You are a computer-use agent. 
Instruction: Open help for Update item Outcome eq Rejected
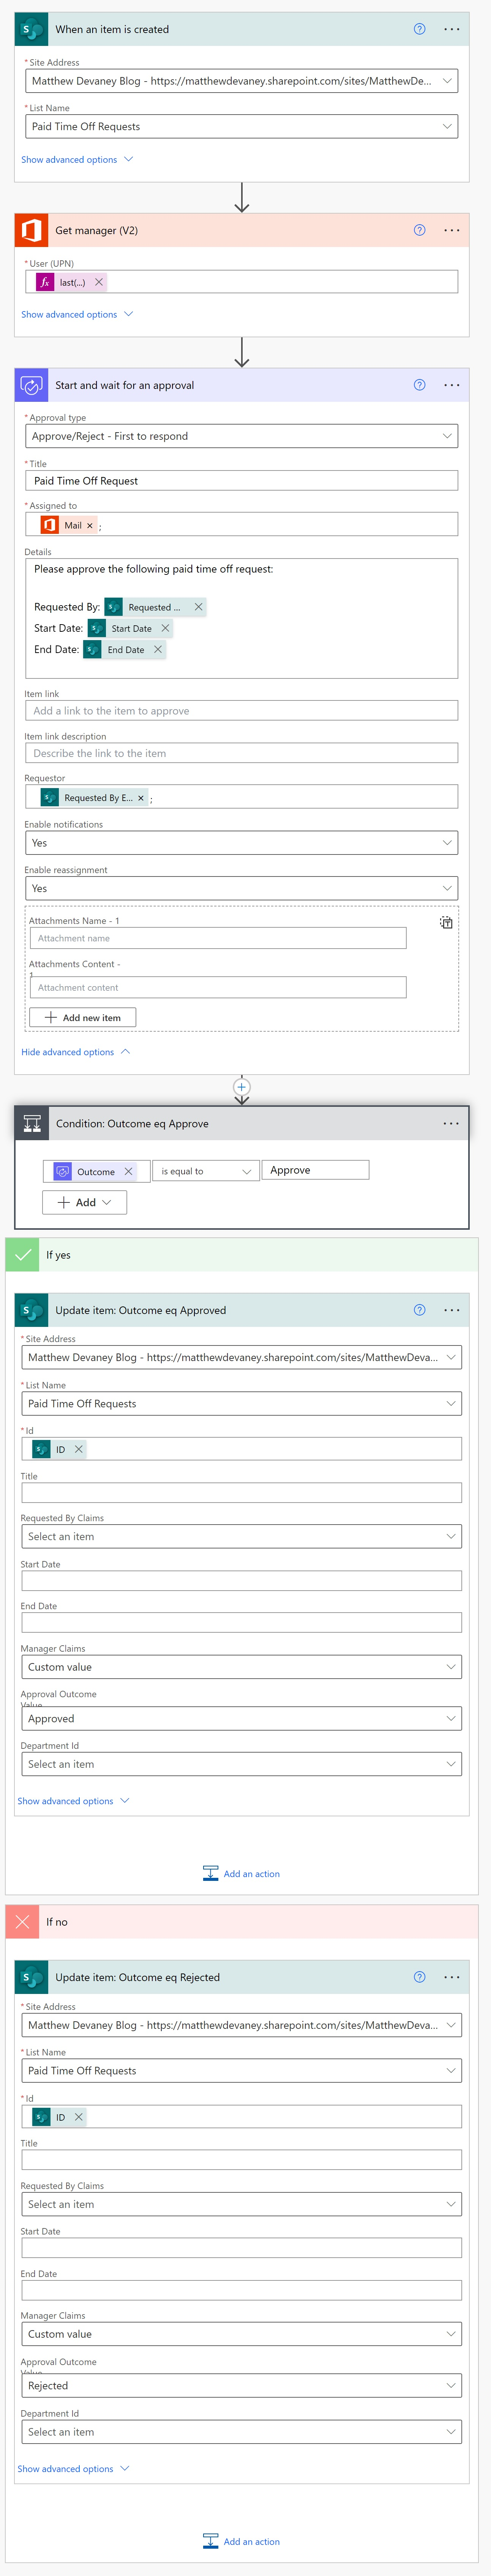pyautogui.click(x=419, y=1977)
